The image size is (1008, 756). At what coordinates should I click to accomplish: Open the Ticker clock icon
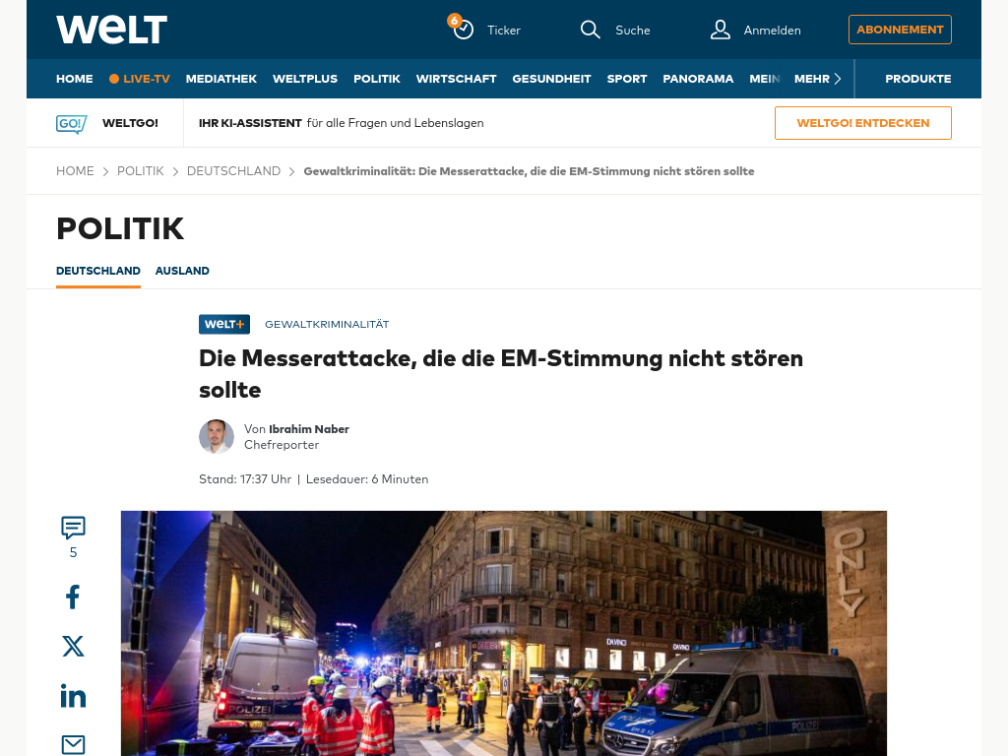pyautogui.click(x=463, y=29)
